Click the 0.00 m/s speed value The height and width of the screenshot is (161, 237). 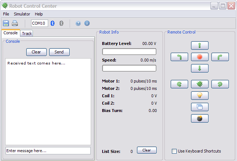[x=148, y=60]
